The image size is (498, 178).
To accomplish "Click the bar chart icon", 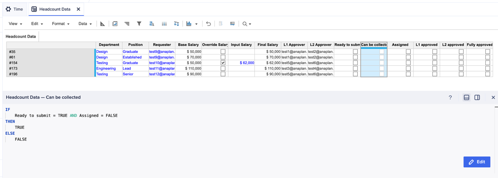I will 189,24.
